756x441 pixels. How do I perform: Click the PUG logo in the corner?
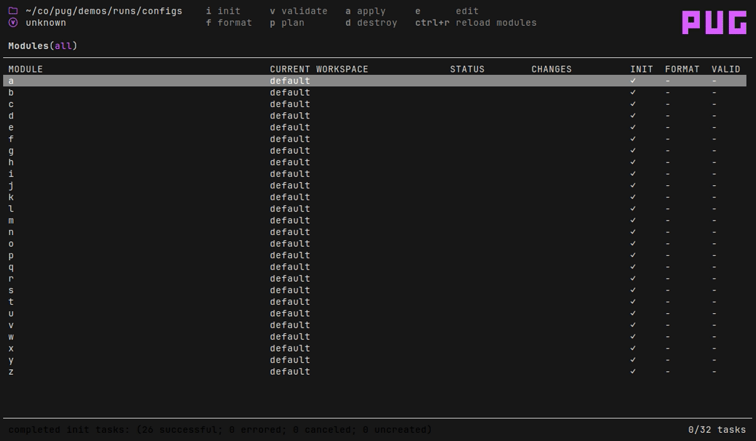click(714, 22)
